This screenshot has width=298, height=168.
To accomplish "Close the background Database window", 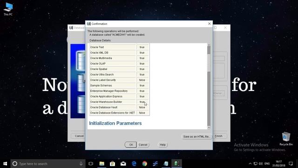I will click(x=225, y=28).
